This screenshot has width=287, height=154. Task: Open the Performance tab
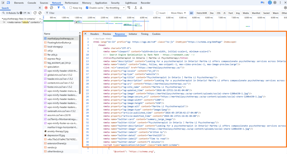71,3
